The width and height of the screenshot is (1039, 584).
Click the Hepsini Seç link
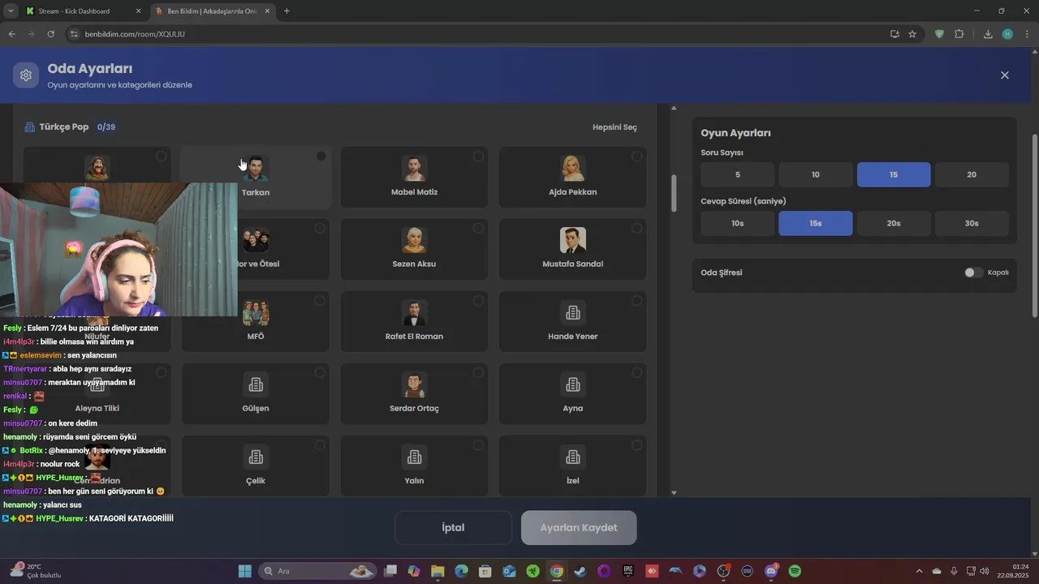click(614, 127)
